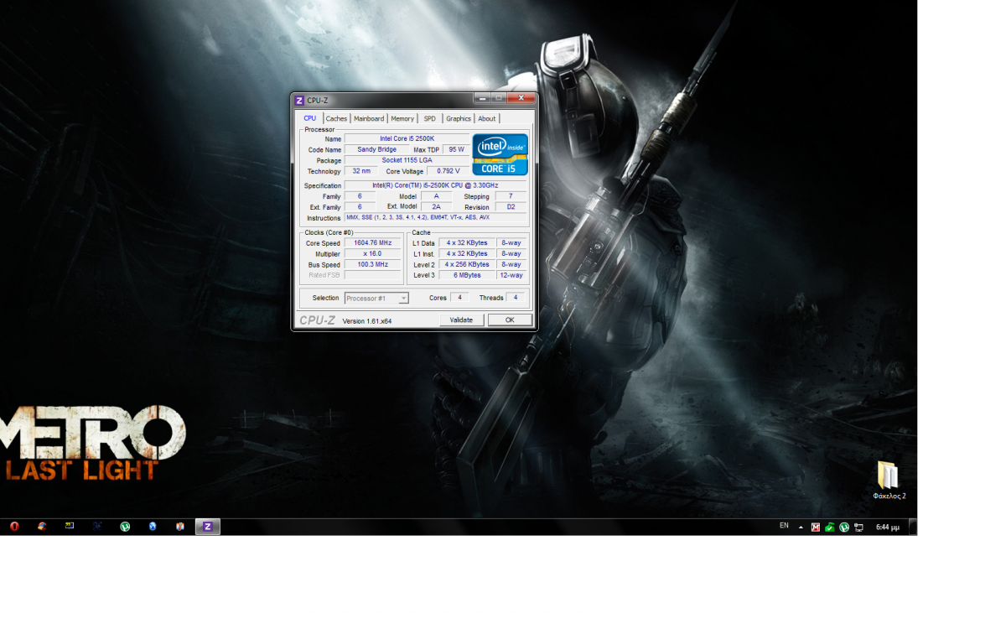
Task: Click the 'Socket 1155 LGA' package value
Action: tap(407, 160)
